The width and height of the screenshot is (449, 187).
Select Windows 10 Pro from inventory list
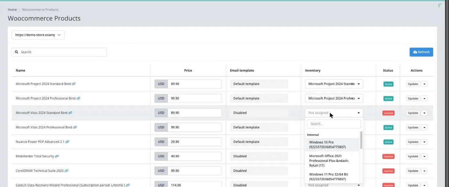[x=332, y=145]
